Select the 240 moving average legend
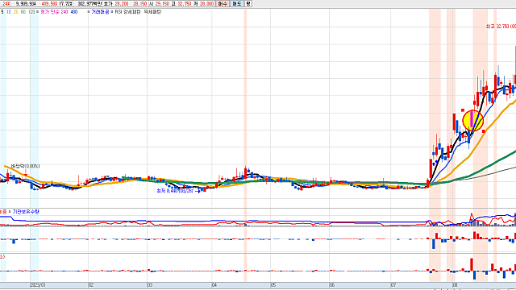 tap(64, 12)
